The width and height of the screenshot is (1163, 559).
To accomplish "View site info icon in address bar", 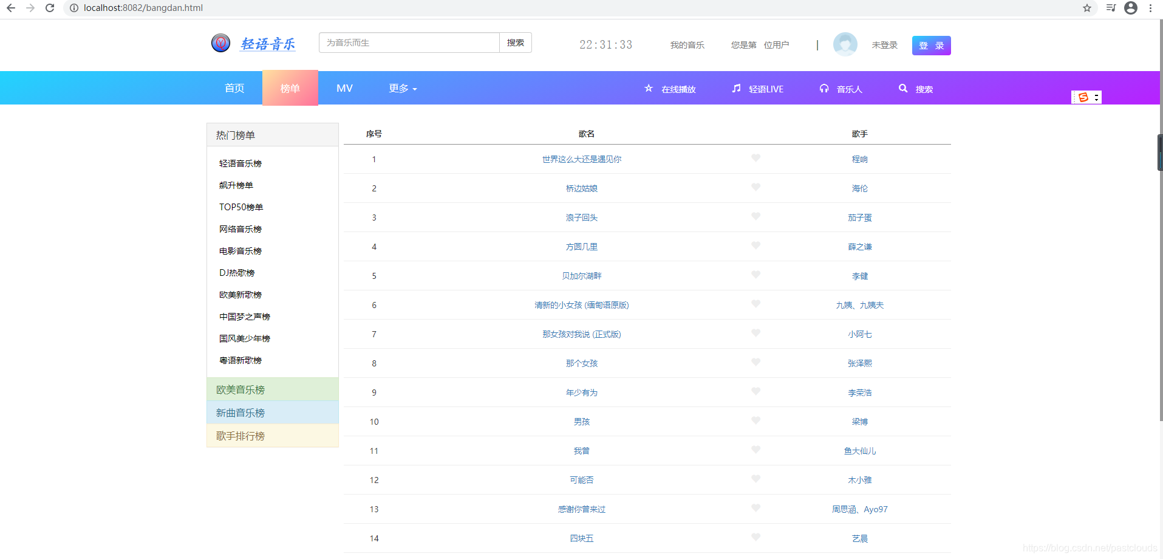I will (x=74, y=8).
